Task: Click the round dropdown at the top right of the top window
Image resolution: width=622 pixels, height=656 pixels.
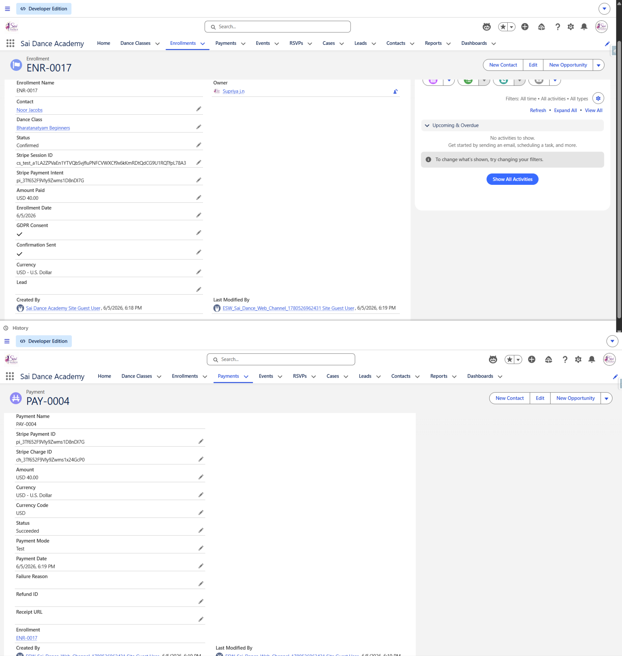Action: point(605,9)
